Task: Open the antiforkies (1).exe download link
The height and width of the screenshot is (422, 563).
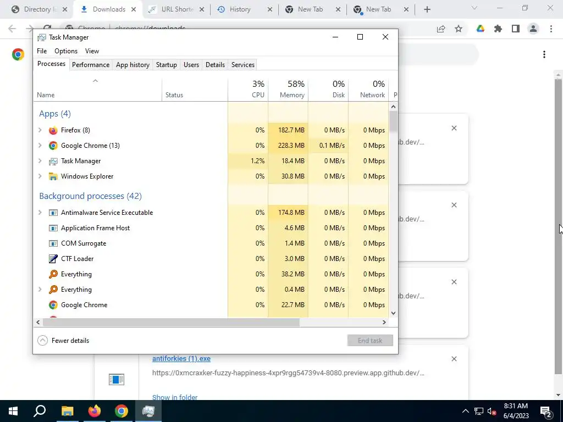Action: pyautogui.click(x=181, y=358)
